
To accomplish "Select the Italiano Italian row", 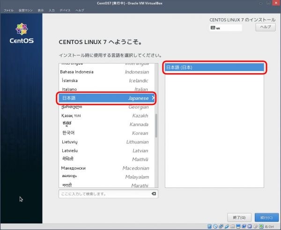I will click(107, 89).
